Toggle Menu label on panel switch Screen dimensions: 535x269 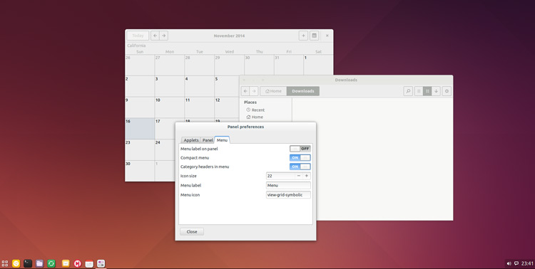coord(300,149)
